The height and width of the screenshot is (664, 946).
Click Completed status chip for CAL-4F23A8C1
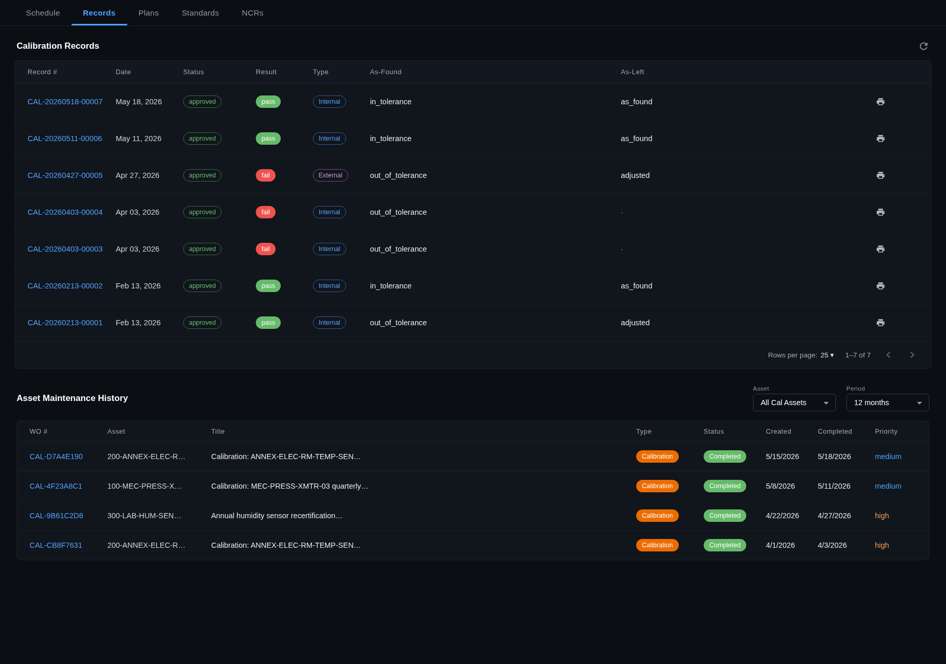725,486
